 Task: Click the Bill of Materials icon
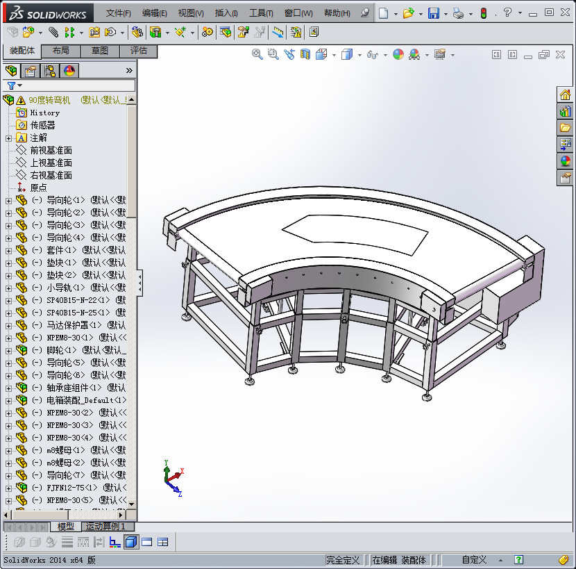tap(226, 33)
